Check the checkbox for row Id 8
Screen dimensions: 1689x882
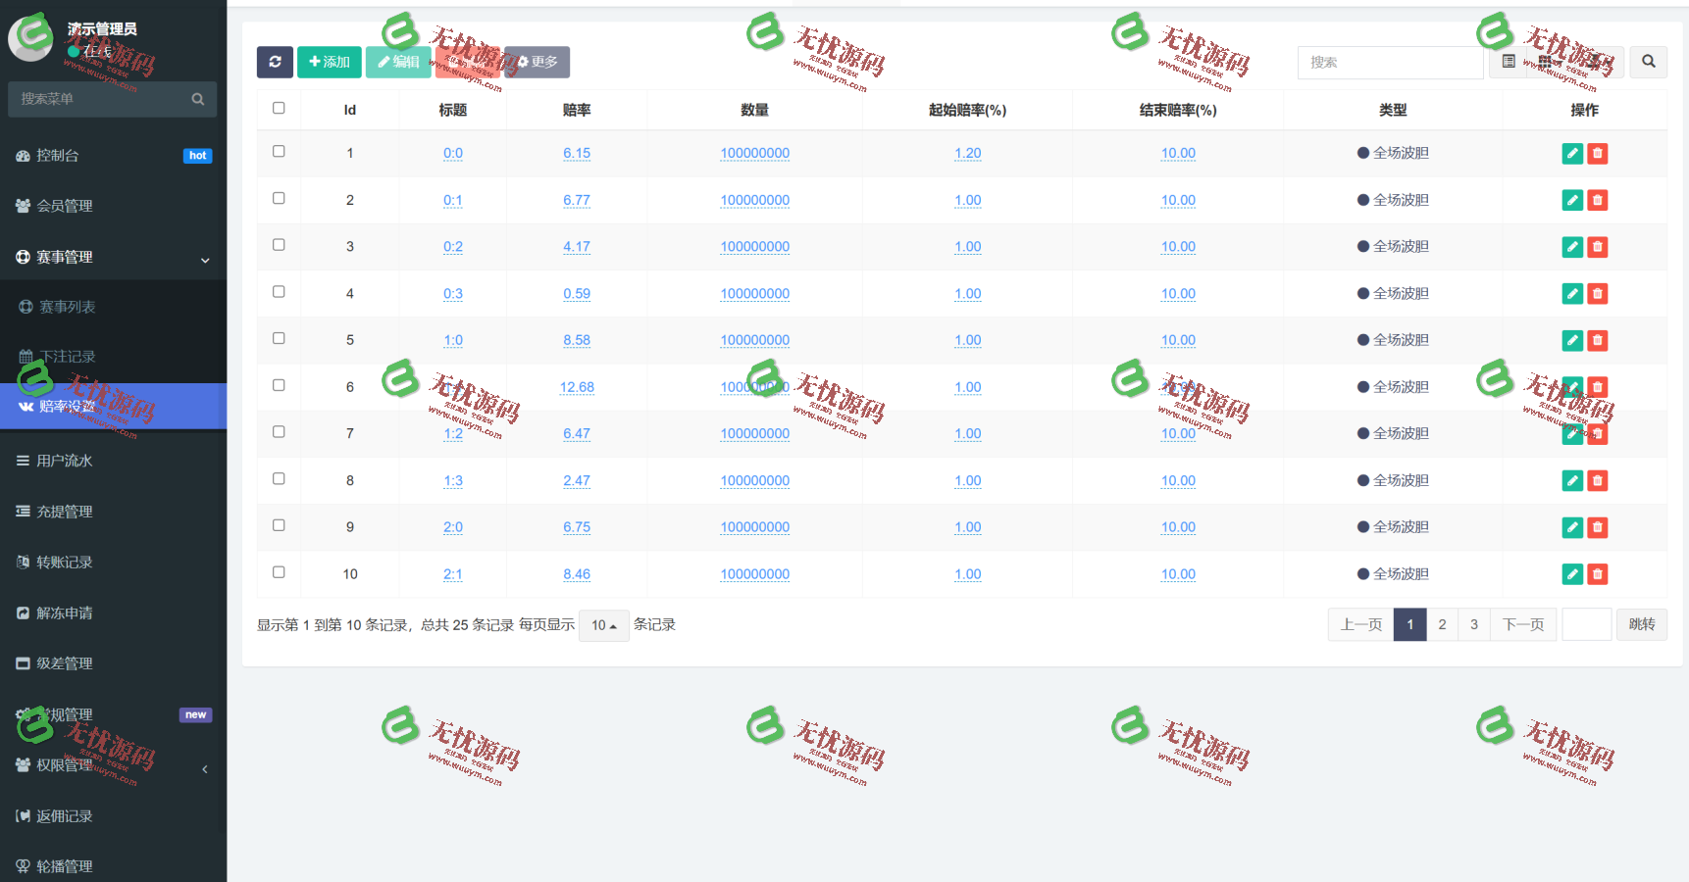279,478
